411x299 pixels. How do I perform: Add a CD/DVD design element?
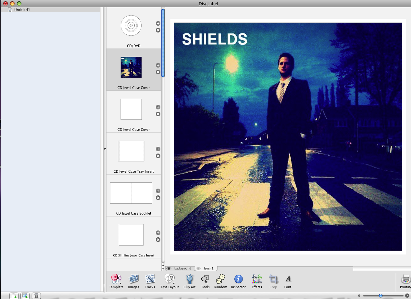(x=158, y=23)
